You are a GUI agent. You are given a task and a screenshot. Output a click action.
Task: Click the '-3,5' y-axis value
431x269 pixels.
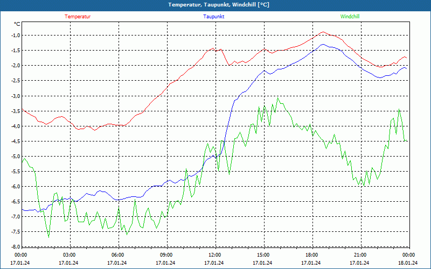[x=16, y=111]
